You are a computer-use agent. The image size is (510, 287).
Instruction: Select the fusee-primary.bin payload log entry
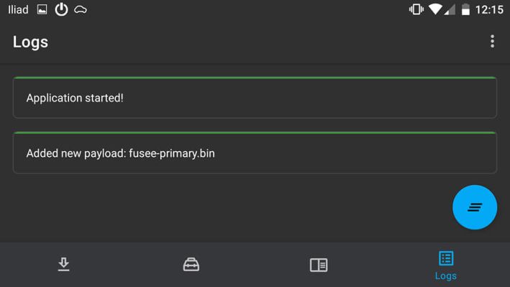[x=255, y=153]
